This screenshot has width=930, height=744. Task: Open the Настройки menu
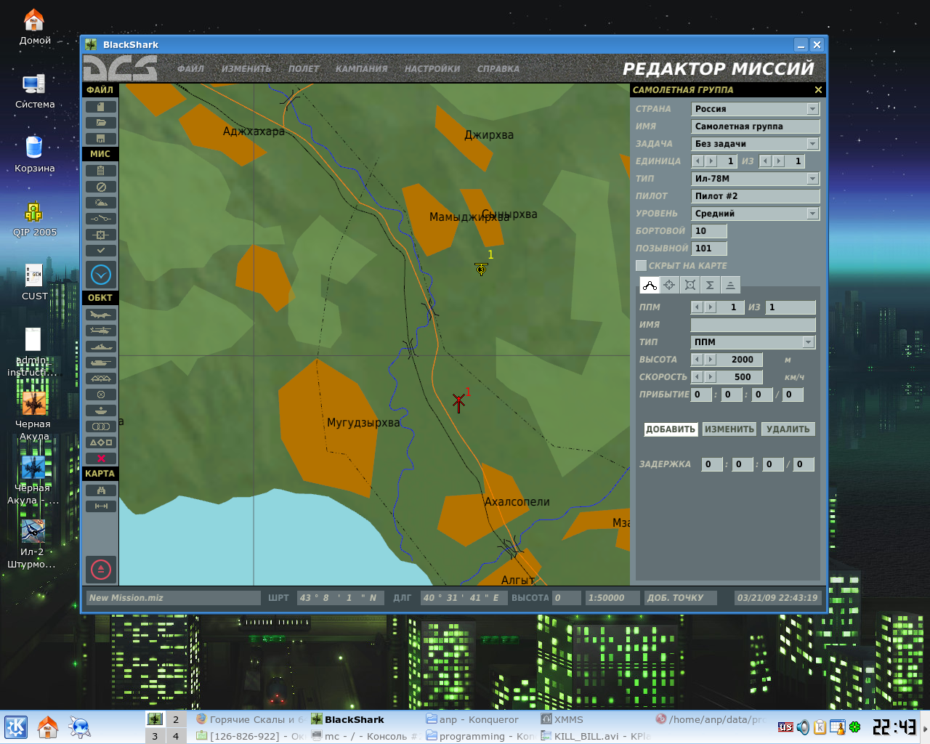(x=432, y=69)
